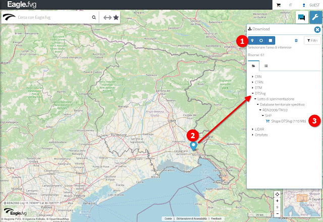Click the zoom level 9 indicator
323x222 pixels.
coord(277,207)
